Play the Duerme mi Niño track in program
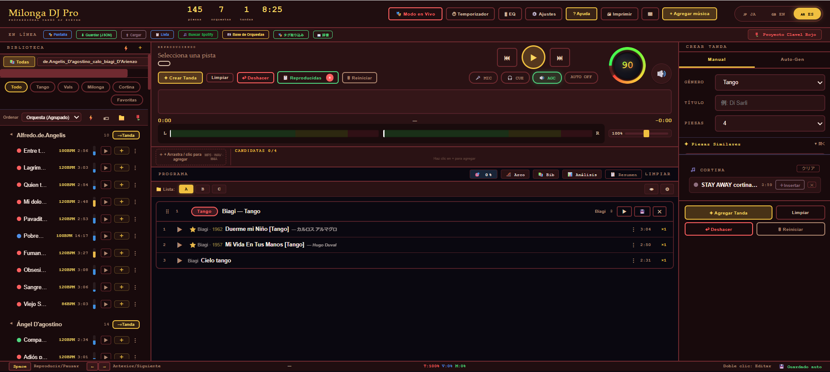 click(x=179, y=230)
